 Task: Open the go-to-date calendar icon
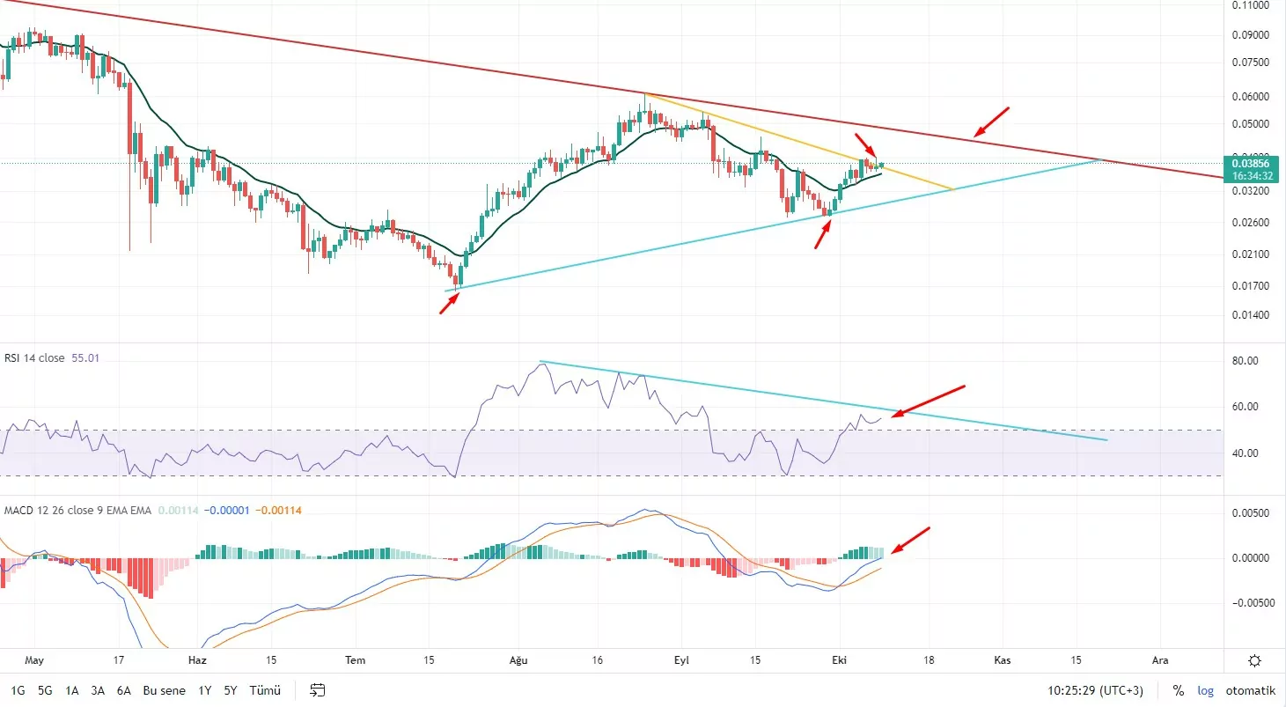[318, 690]
